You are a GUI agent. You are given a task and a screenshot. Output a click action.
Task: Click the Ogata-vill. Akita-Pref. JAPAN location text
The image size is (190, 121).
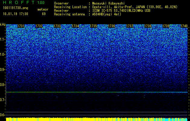tap(135, 7)
